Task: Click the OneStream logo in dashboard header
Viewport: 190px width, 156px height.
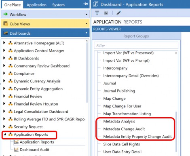Action: [x=95, y=4]
